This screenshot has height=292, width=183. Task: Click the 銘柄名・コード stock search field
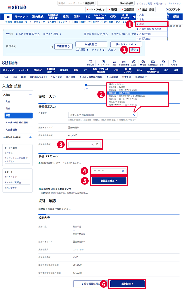(71, 3)
